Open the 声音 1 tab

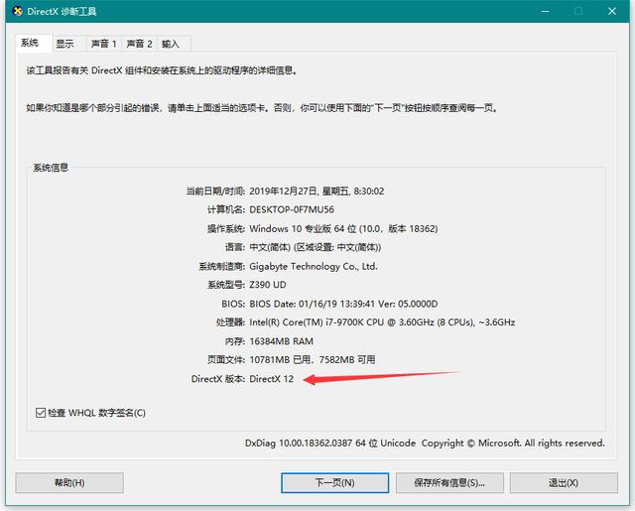(103, 44)
